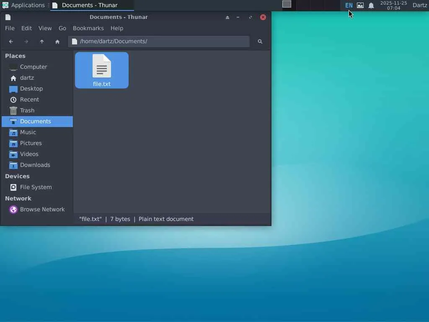Click the folder icon in the path bar
The height and width of the screenshot is (322, 429).
[75, 42]
